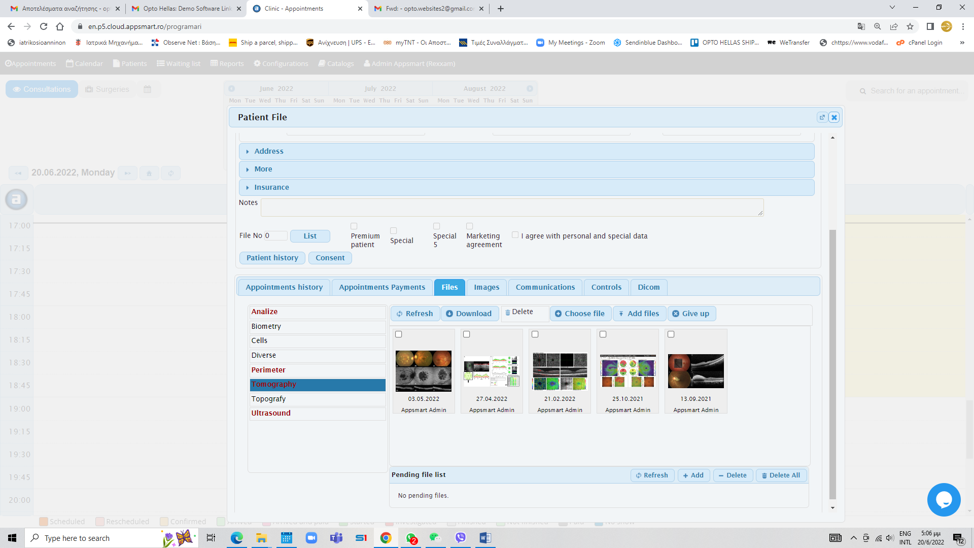Screen dimensions: 974x548
Task: Select the 13.09.2021 file checkbox
Action: coord(671,334)
